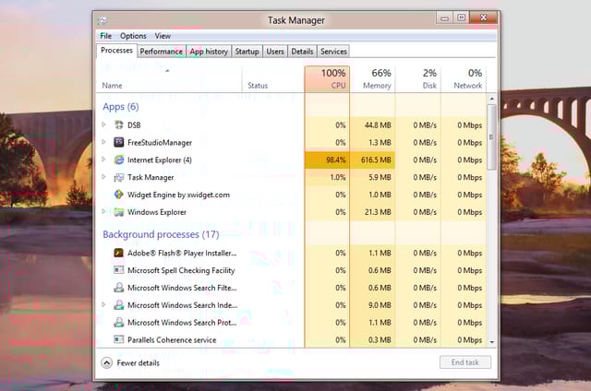The image size is (591, 391).
Task: Select the Processes tab
Action: click(x=116, y=51)
